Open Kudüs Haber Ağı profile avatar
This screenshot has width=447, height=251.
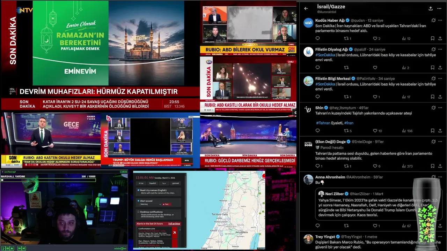tap(308, 23)
